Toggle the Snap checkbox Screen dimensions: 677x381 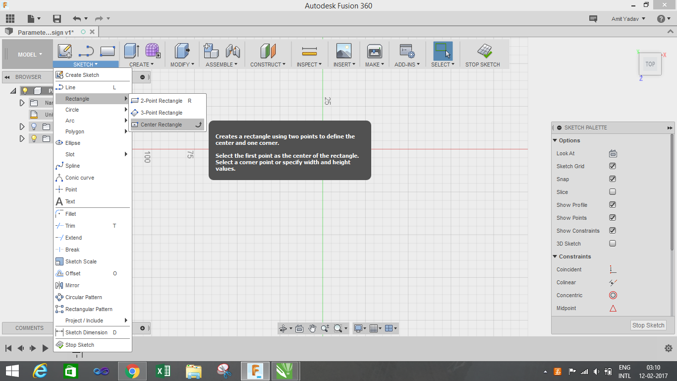point(613,179)
